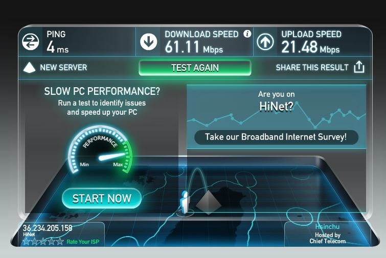Click the share upload icon
Viewport: 386px width, 258px height.
[359, 67]
